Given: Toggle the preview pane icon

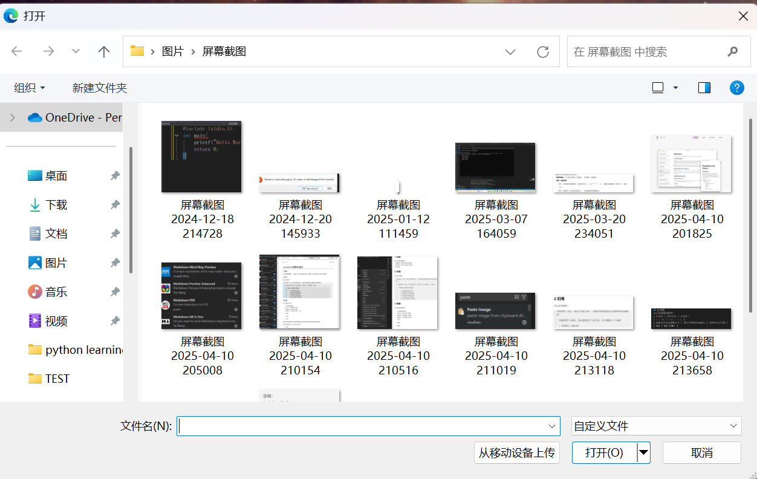Looking at the screenshot, I should (x=704, y=87).
